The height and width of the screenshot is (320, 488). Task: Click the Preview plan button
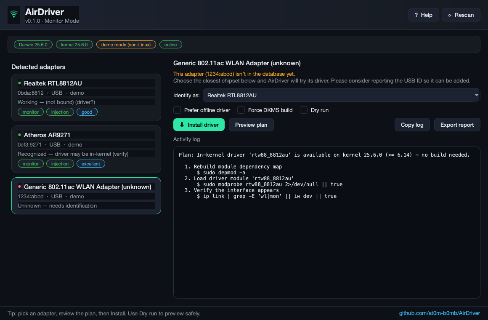251,125
